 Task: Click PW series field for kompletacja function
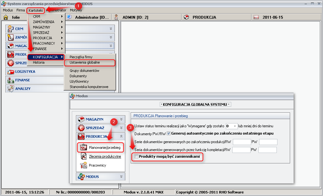click(x=268, y=150)
